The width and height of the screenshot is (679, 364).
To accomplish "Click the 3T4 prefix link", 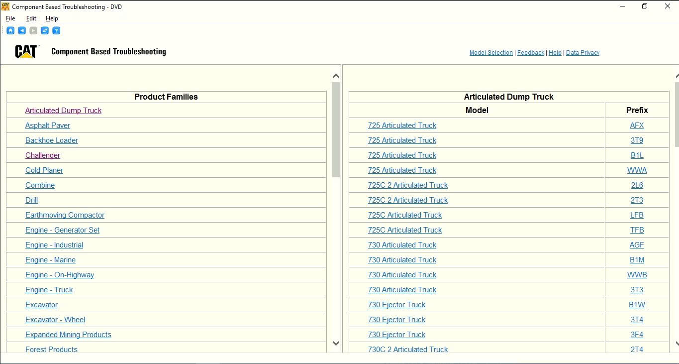I will (637, 320).
